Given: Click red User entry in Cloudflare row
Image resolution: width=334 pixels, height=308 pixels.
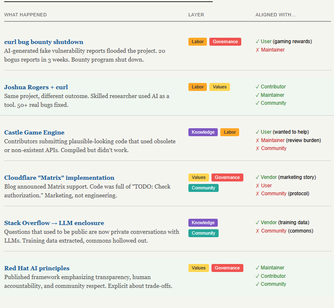Looking at the screenshot, I should [x=264, y=186].
